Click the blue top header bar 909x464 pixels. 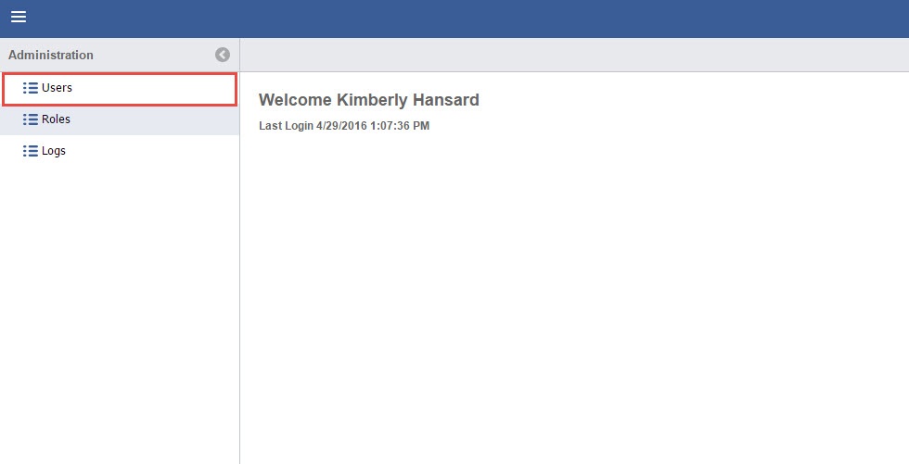(464, 19)
